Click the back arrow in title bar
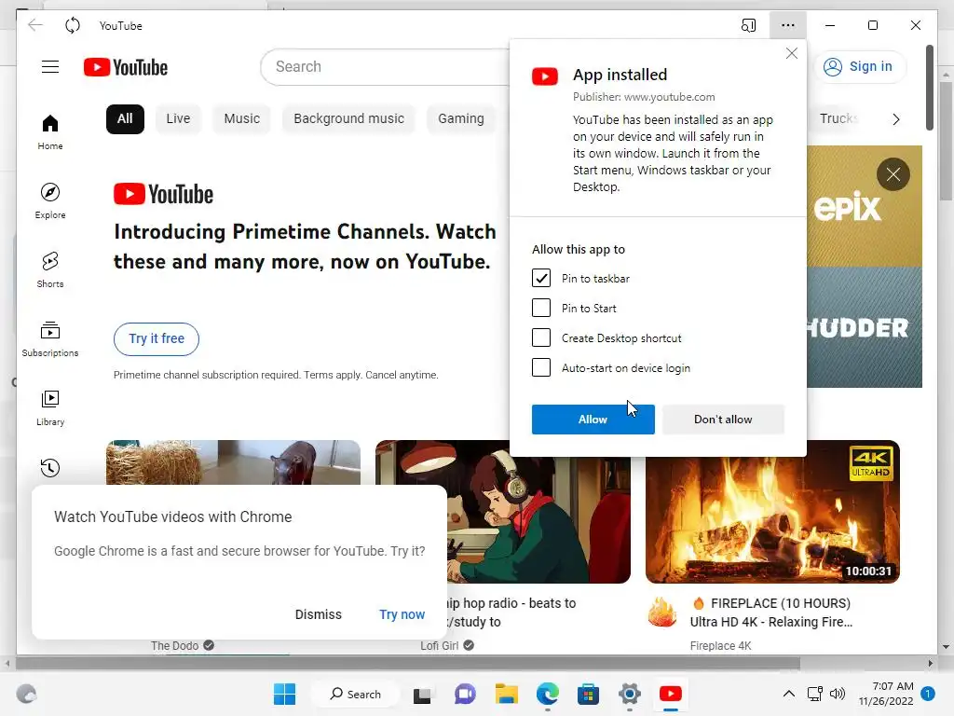The image size is (954, 716). tap(35, 25)
